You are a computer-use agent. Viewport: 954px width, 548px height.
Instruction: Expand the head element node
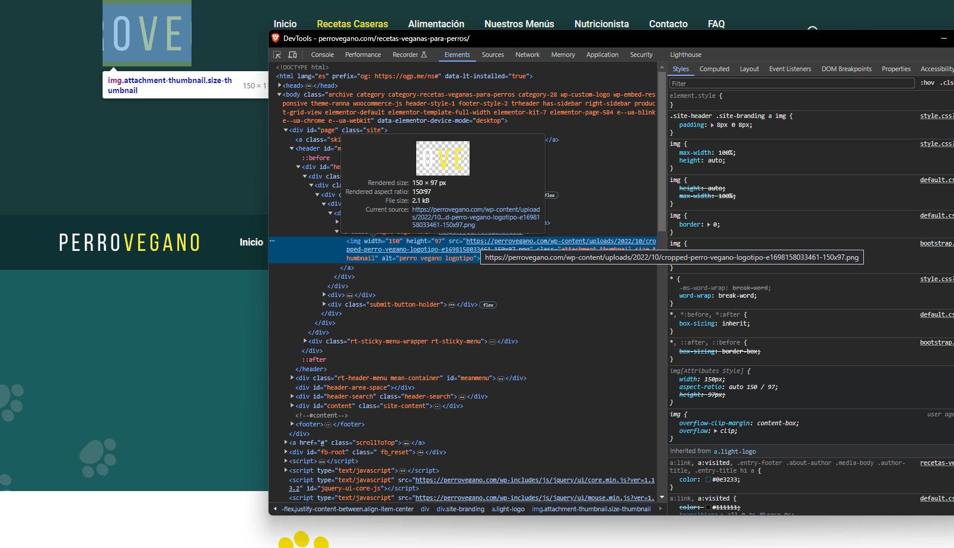coord(279,85)
